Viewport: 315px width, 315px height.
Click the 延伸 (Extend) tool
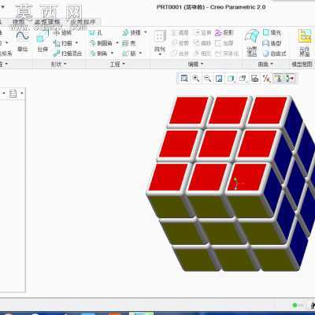tap(202, 32)
